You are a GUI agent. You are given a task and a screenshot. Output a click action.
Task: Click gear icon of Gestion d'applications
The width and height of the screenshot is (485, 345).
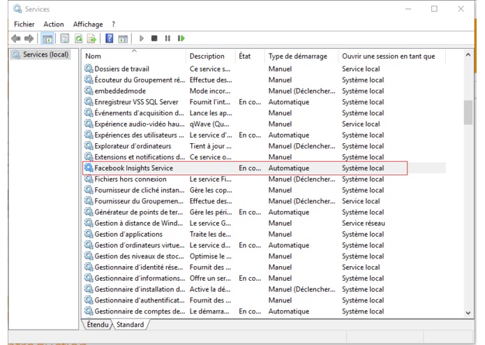tap(89, 234)
